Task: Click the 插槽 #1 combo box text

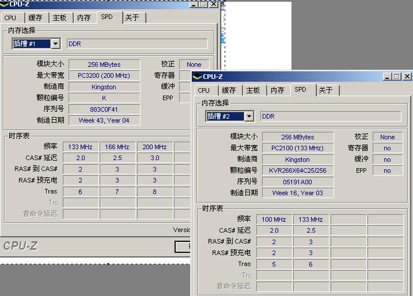Action: coord(32,43)
